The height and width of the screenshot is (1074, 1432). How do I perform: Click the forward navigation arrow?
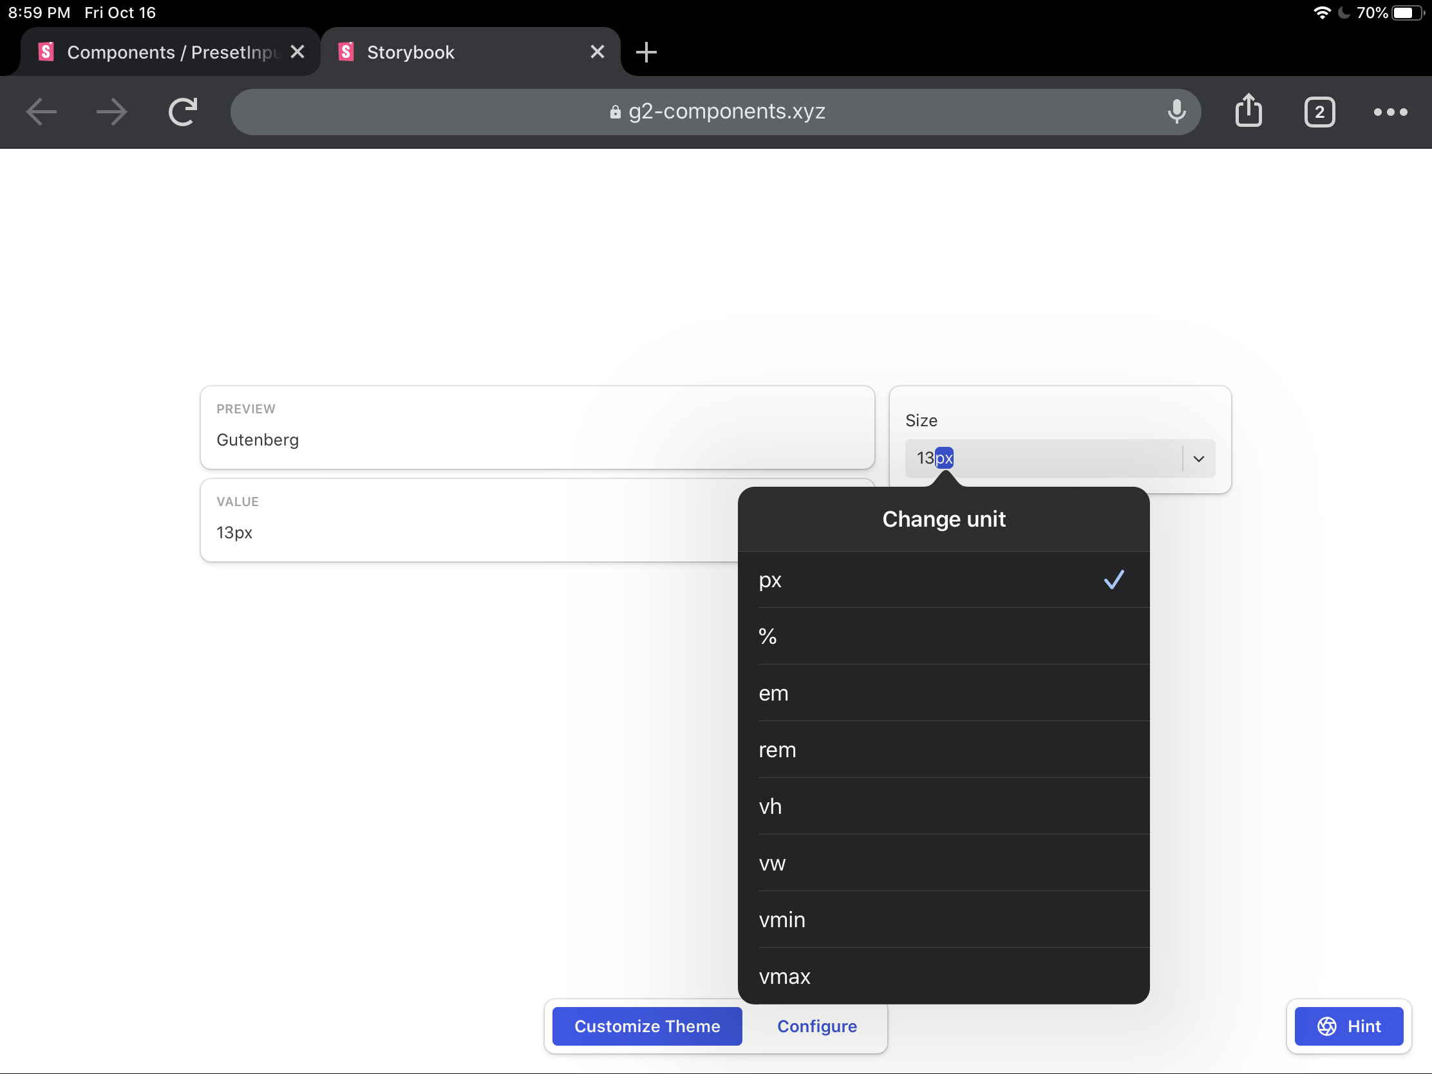click(111, 111)
